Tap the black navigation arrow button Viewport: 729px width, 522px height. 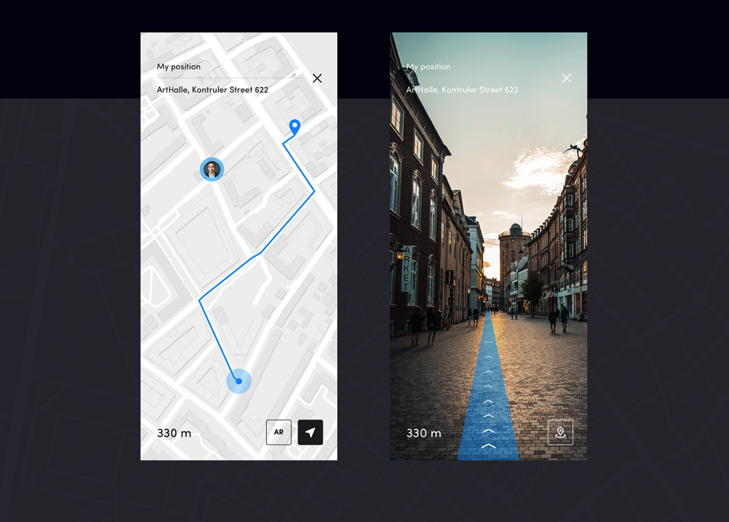[310, 432]
